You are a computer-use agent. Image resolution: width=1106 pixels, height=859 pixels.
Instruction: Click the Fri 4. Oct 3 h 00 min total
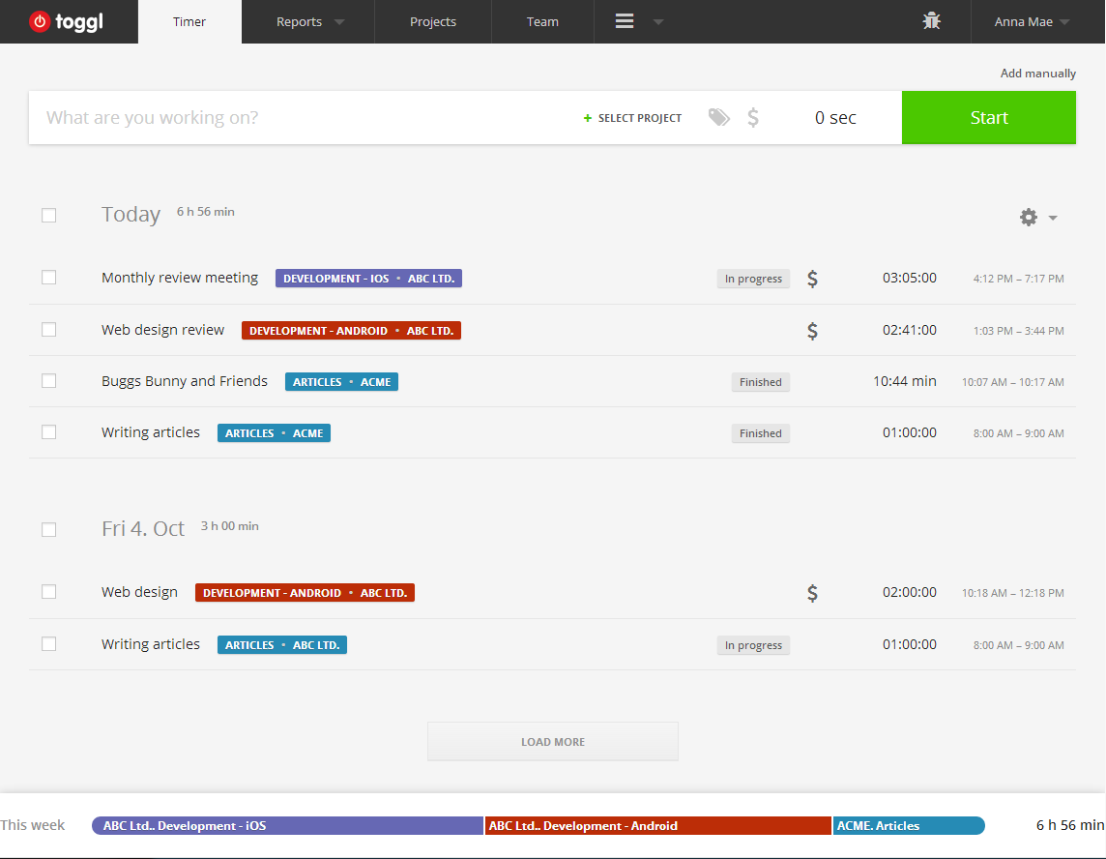click(x=230, y=526)
